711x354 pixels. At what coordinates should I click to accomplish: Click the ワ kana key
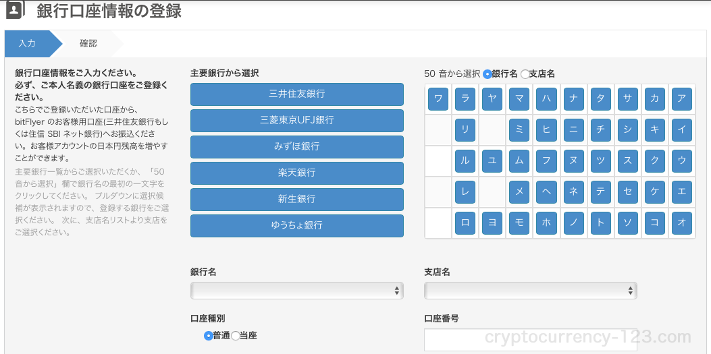click(x=438, y=99)
